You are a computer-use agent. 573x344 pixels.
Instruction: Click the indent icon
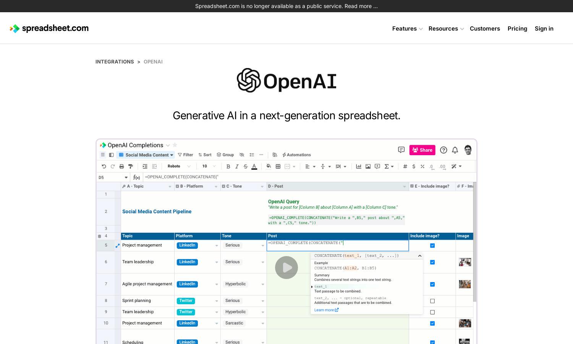coord(145,166)
